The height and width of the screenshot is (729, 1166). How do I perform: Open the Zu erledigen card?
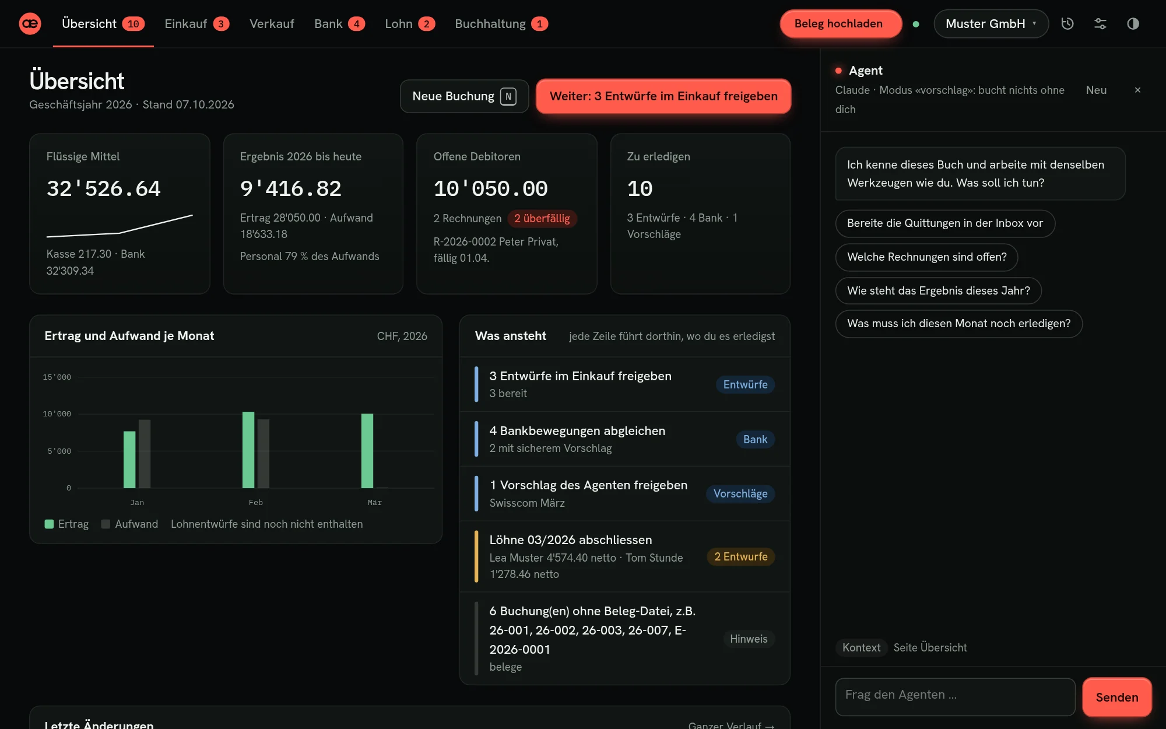tap(700, 213)
